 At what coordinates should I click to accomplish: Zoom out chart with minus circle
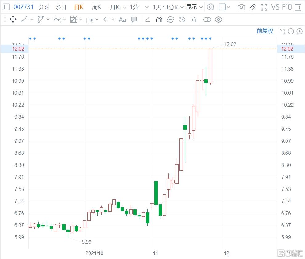(x=291, y=31)
